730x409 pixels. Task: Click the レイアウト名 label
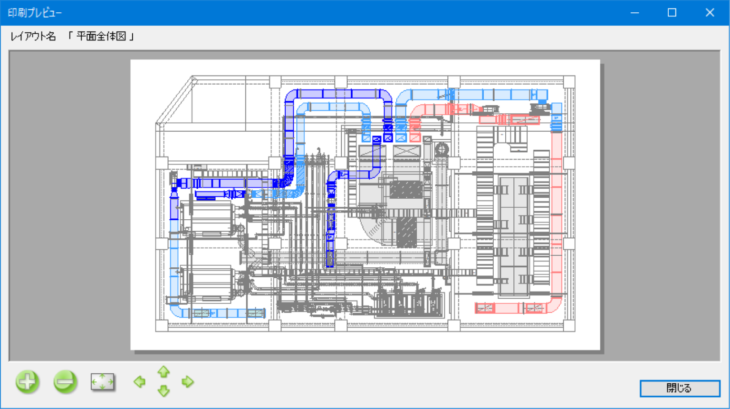(x=33, y=37)
